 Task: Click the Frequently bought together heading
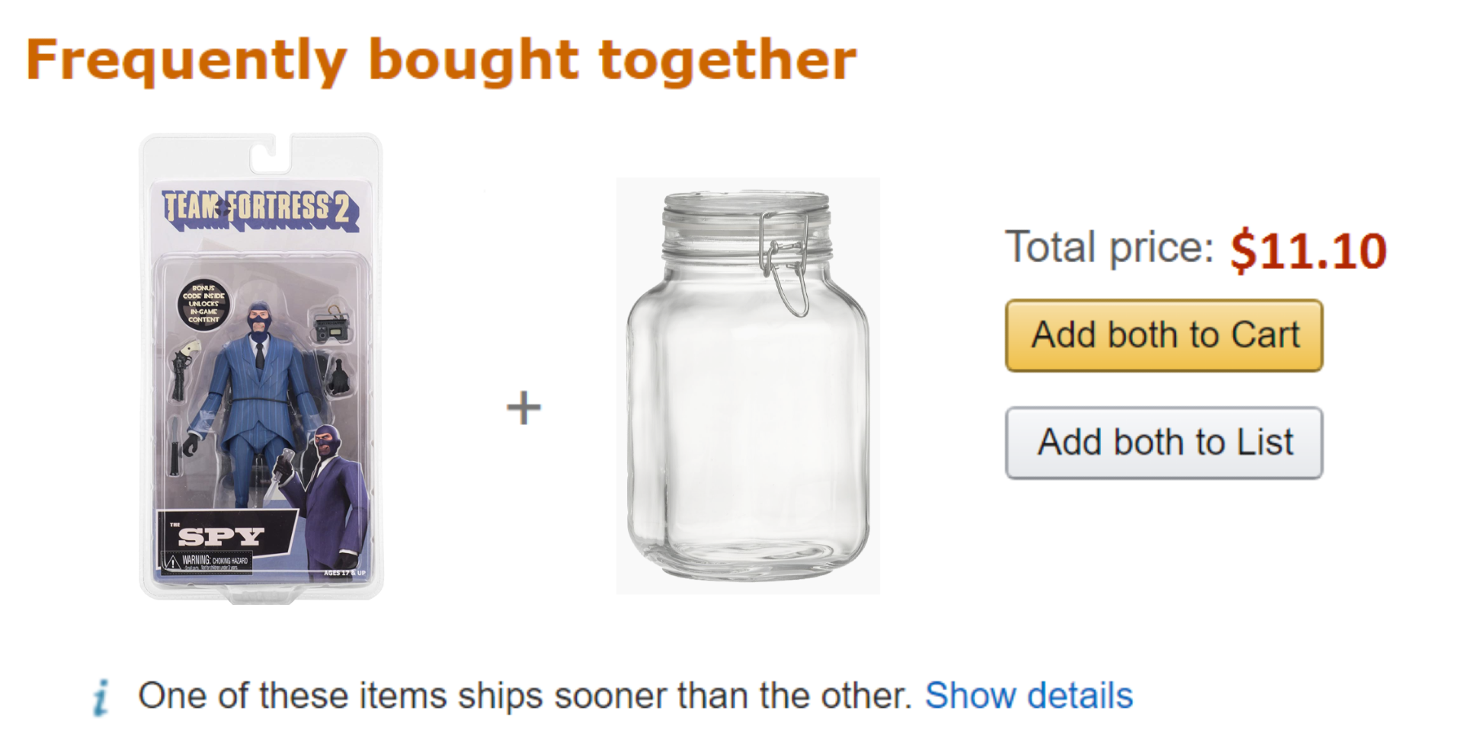(x=441, y=60)
